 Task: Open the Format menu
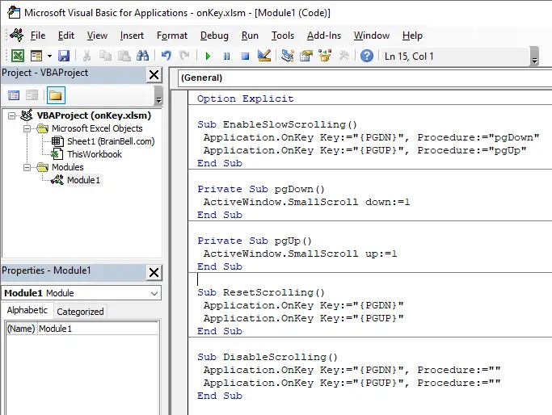172,36
